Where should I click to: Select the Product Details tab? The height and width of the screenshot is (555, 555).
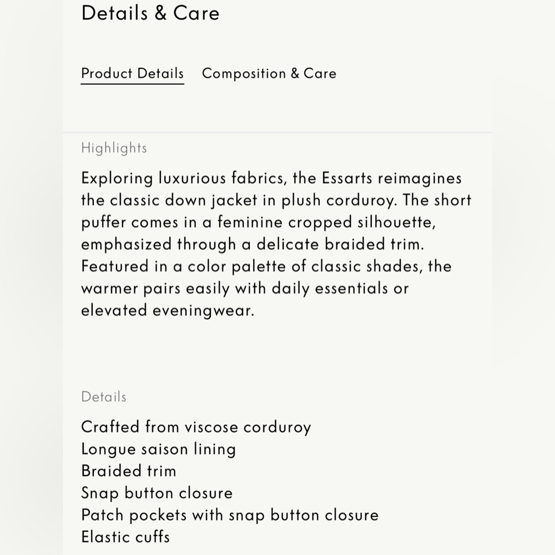point(133,73)
